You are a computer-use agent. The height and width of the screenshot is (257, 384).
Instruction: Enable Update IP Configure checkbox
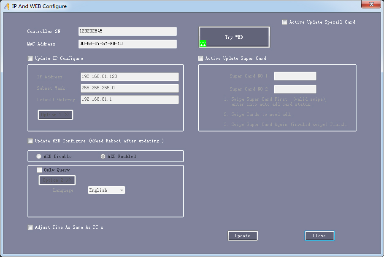tap(30, 59)
